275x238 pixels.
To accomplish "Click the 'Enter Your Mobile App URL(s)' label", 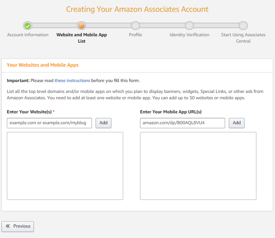I will pos(171,112).
